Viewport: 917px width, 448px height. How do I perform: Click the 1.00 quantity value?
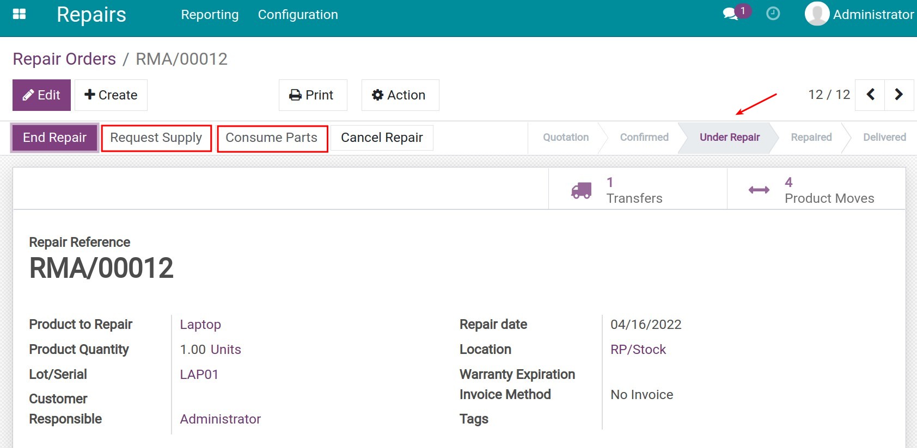pos(193,350)
